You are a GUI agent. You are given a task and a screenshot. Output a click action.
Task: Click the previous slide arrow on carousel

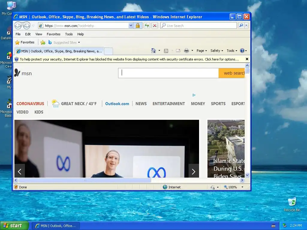click(19, 172)
